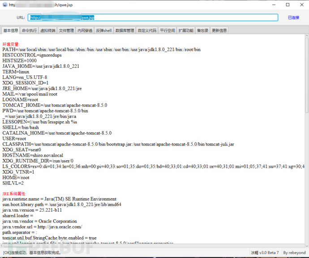Click the HISTSIZE=1000 line
Viewport: 309px width, 258px height.
(20, 61)
